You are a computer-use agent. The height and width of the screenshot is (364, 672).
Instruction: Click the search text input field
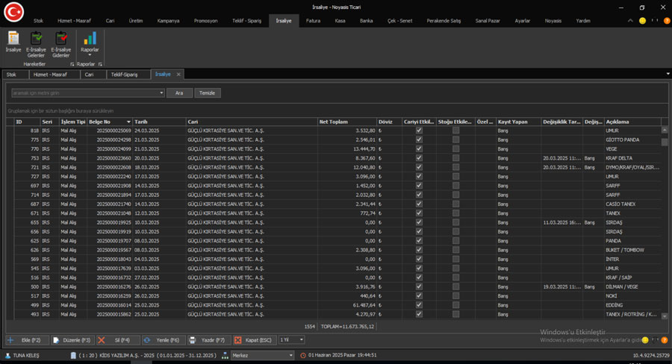(x=85, y=93)
